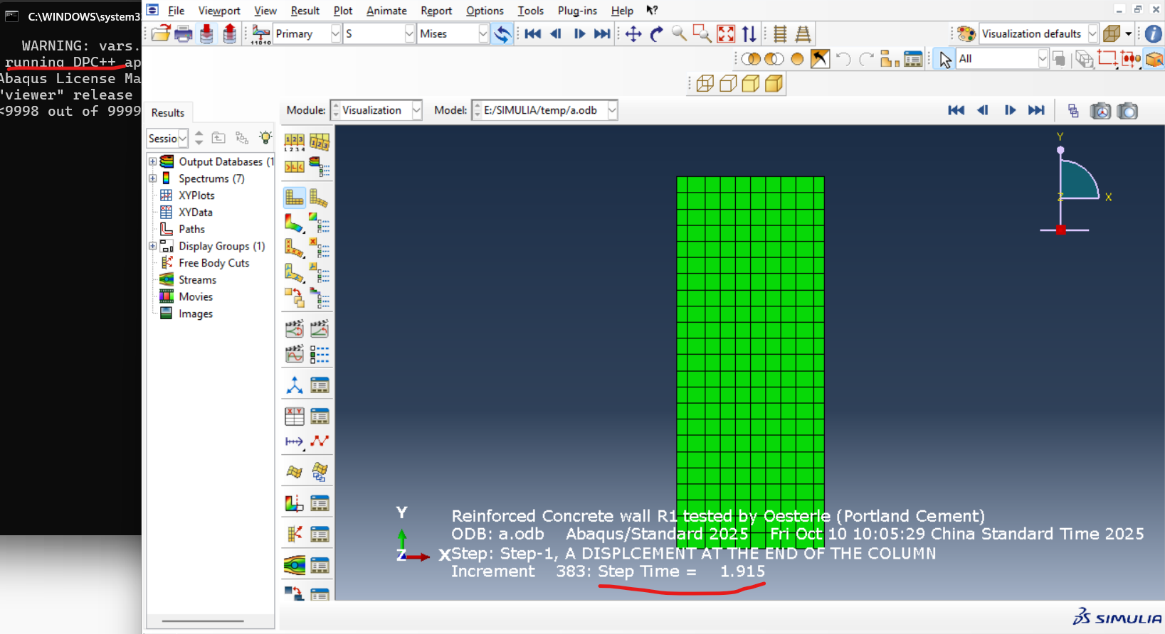Image resolution: width=1165 pixels, height=634 pixels.
Task: Click the Create XY Data icon
Action: click(x=295, y=416)
